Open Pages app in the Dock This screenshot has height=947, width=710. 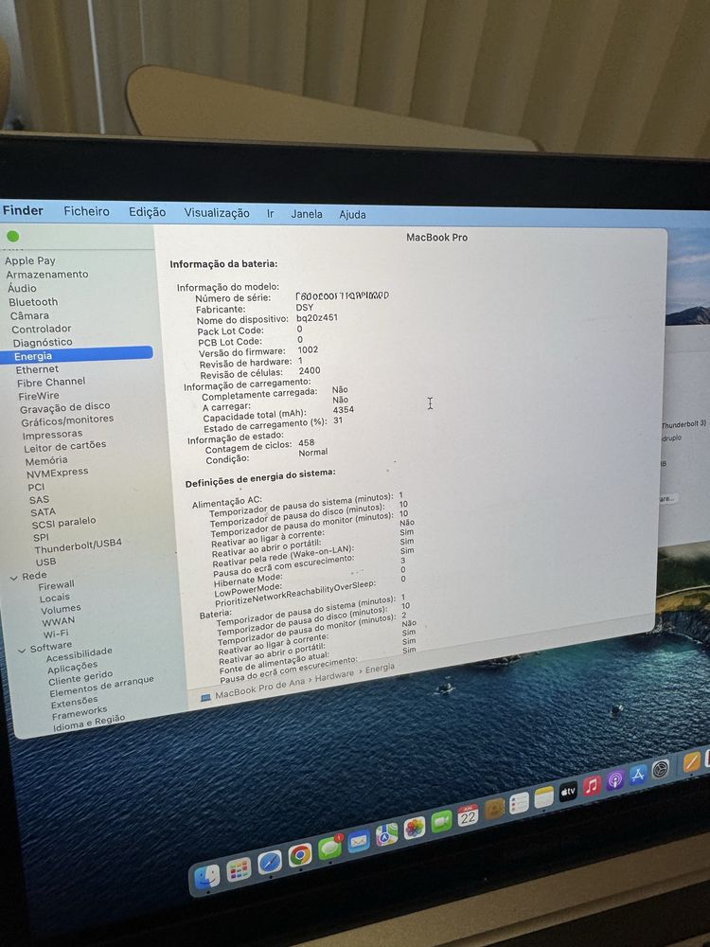[691, 761]
